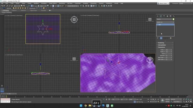The image size is (193, 108).
Task: Click the Radius 1 value field
Action: 168,50
